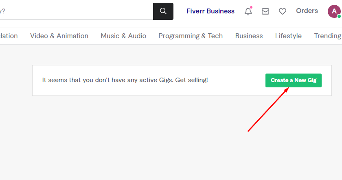Image resolution: width=342 pixels, height=180 pixels.
Task: Open the Trending category
Action: (327, 36)
